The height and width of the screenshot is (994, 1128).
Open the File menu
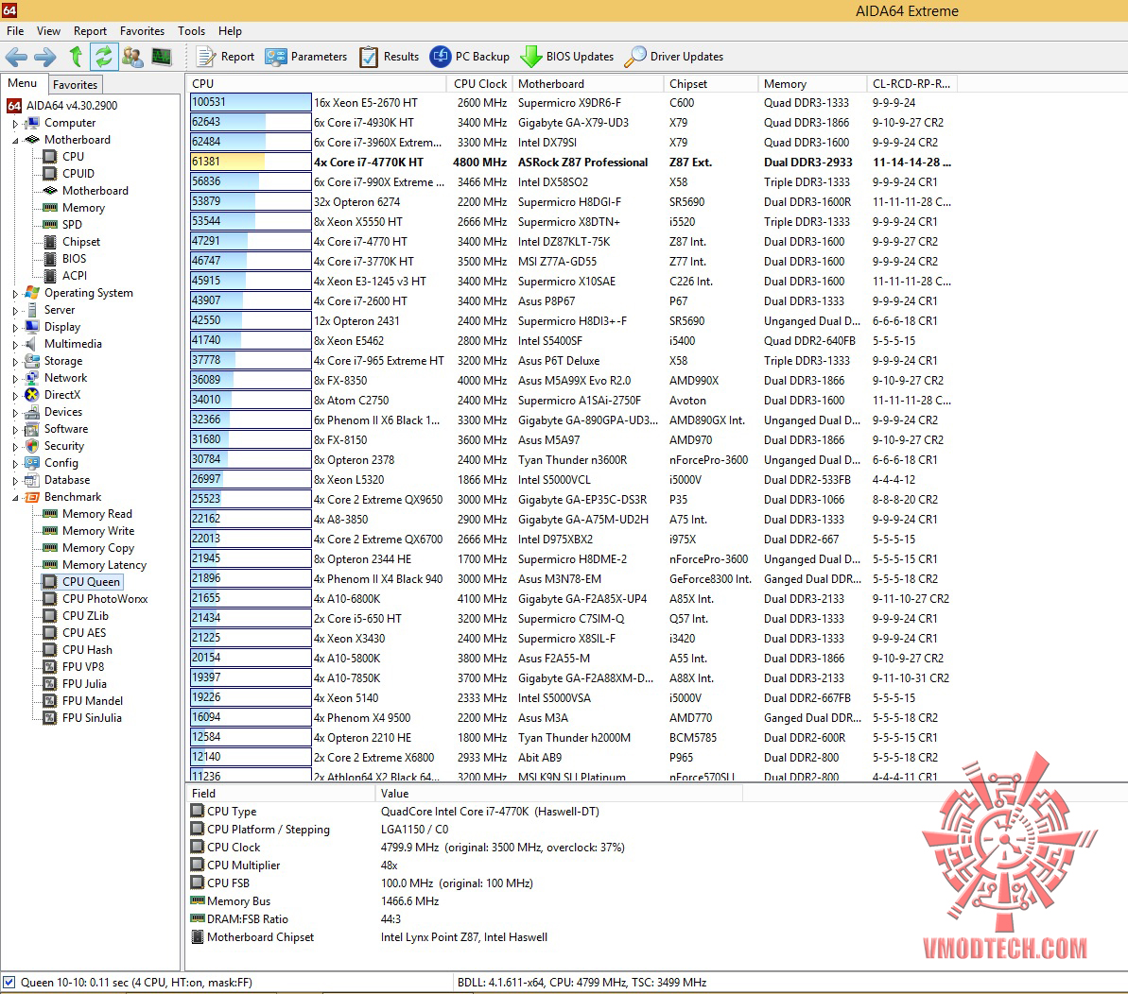tap(15, 31)
